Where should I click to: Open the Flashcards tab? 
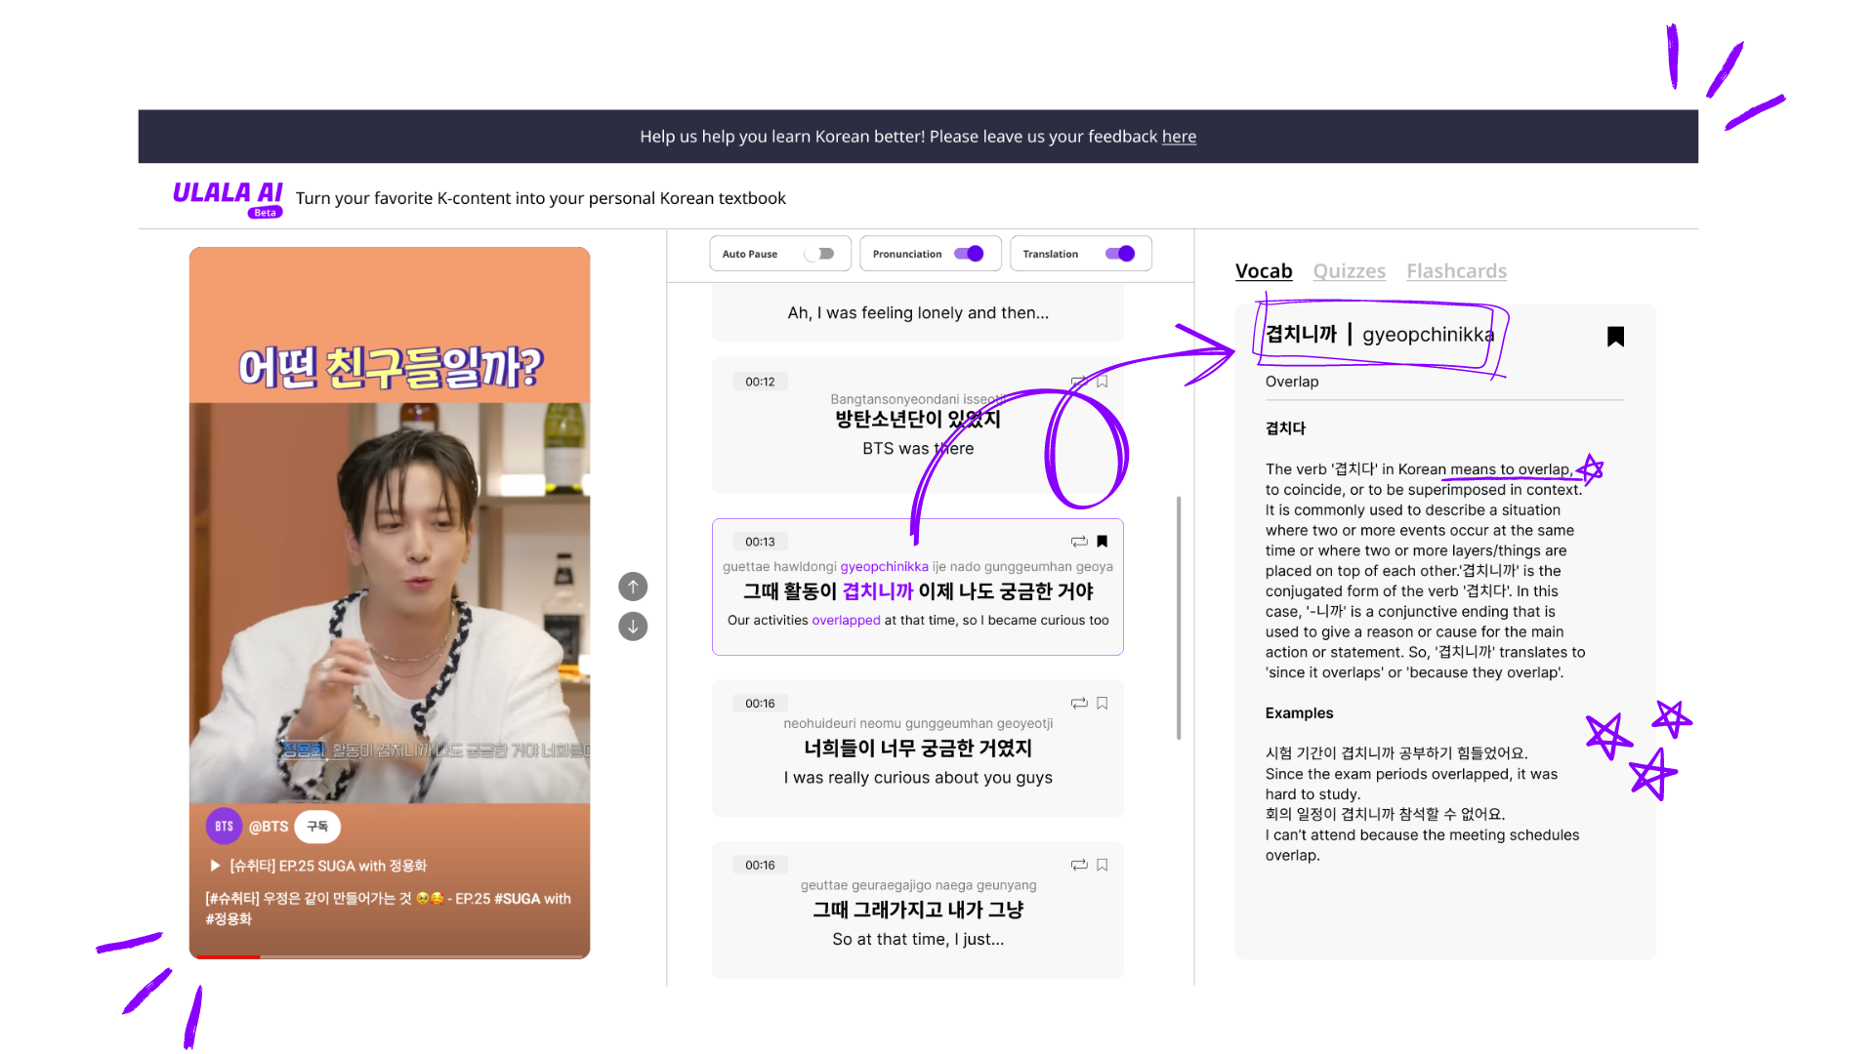(1456, 271)
